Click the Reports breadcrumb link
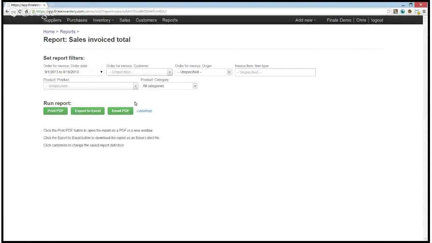The image size is (432, 243). click(x=67, y=32)
